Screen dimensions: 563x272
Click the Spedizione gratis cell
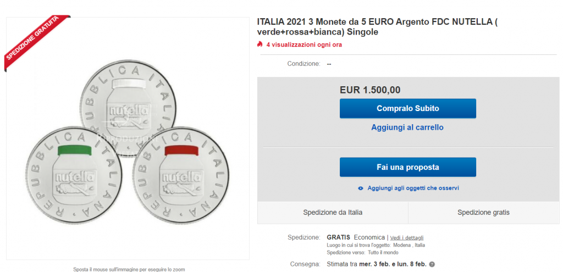point(483,212)
